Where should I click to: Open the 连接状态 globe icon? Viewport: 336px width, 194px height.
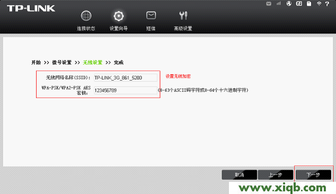(x=86, y=16)
